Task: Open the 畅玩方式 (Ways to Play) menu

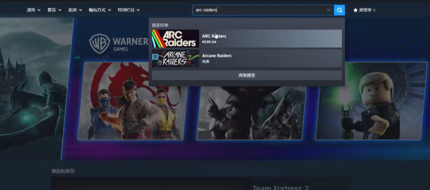Action: (x=100, y=10)
